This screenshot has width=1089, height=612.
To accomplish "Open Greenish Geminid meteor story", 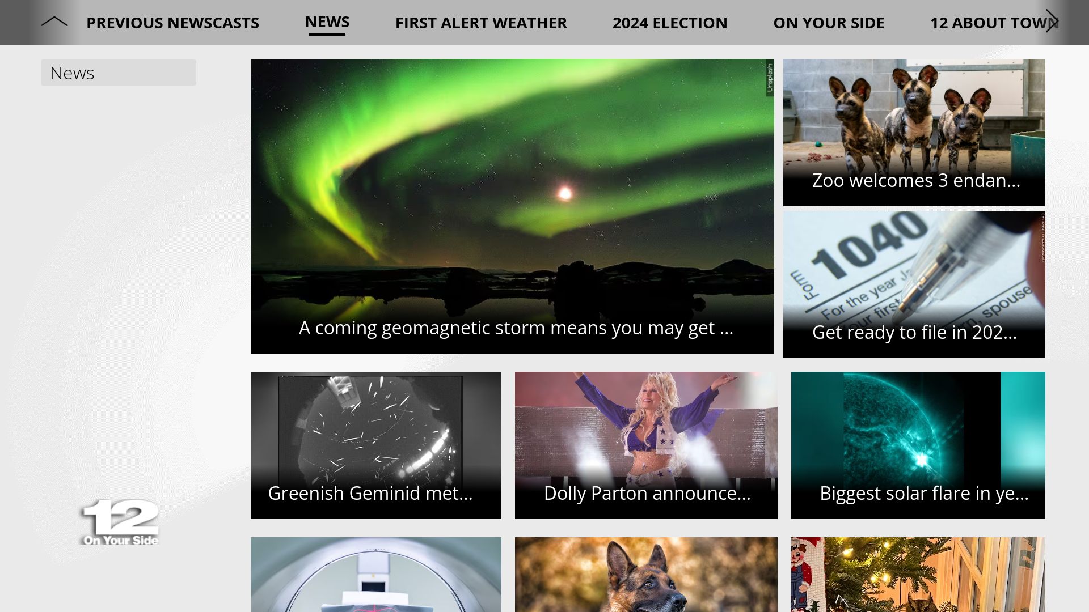I will (376, 445).
